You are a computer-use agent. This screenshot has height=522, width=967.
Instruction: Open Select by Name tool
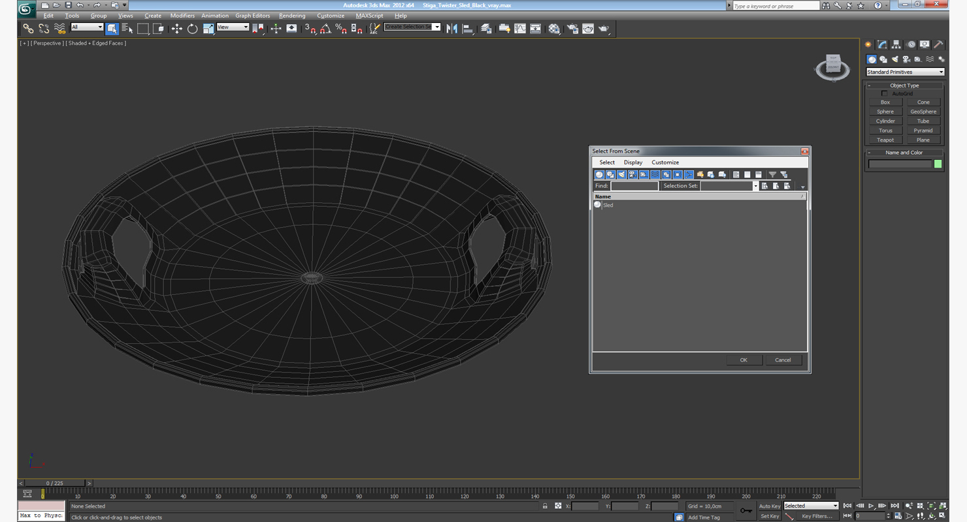127,29
